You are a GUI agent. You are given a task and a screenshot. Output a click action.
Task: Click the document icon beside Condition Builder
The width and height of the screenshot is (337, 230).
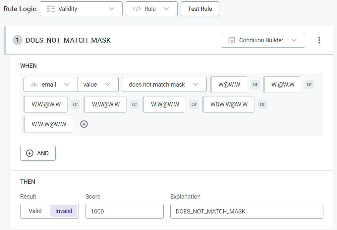(232, 40)
